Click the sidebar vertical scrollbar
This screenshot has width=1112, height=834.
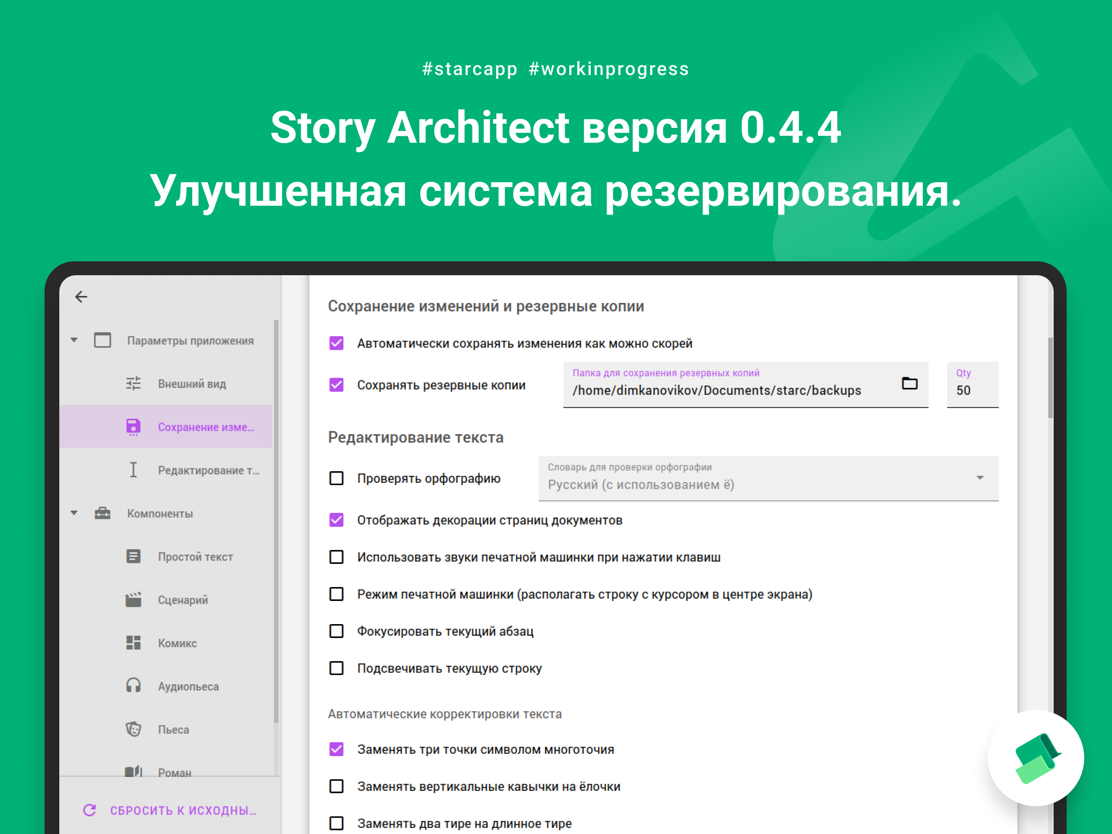(x=276, y=521)
